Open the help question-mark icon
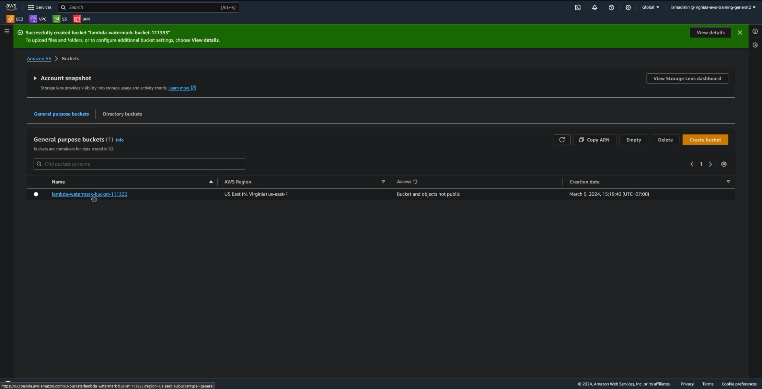 pos(611,7)
